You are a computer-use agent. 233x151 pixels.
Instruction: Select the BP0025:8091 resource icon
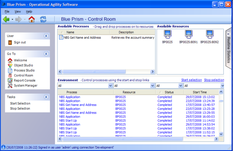click(x=189, y=34)
